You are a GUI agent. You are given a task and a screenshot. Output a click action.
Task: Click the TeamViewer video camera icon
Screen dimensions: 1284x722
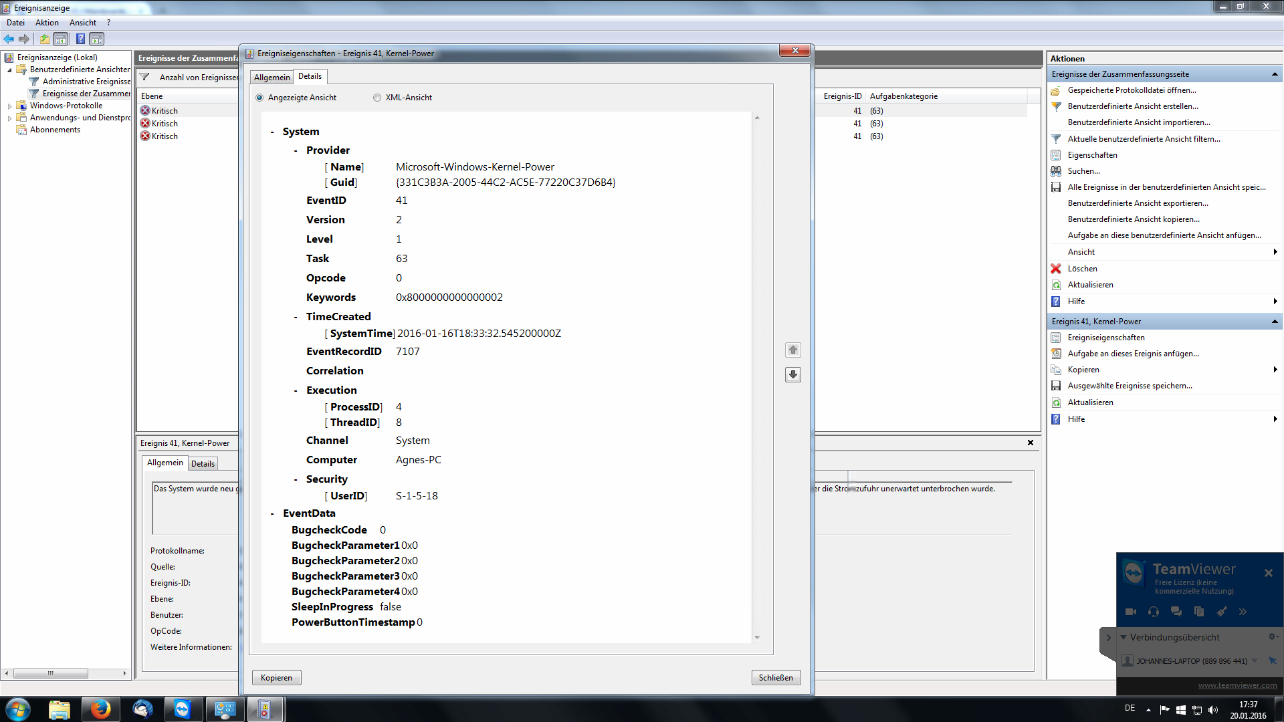[x=1131, y=612]
